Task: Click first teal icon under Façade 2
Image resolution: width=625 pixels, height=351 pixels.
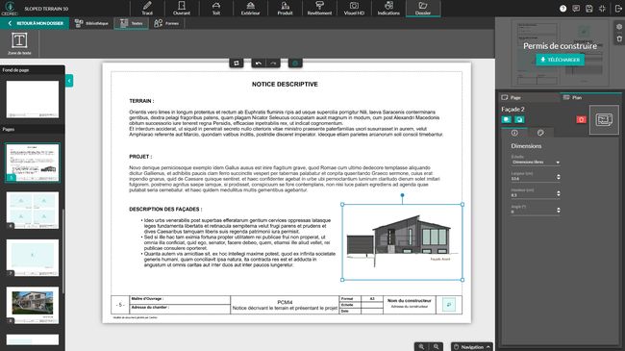Action: (x=506, y=119)
